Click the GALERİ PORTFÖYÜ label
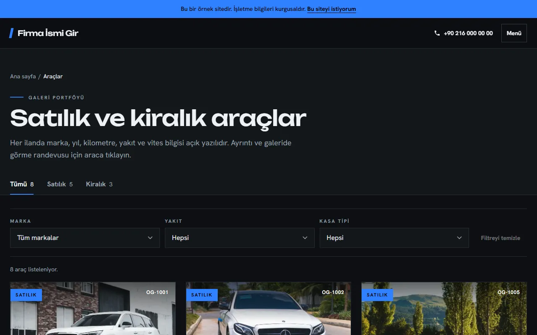Image resolution: width=537 pixels, height=335 pixels. tap(56, 98)
